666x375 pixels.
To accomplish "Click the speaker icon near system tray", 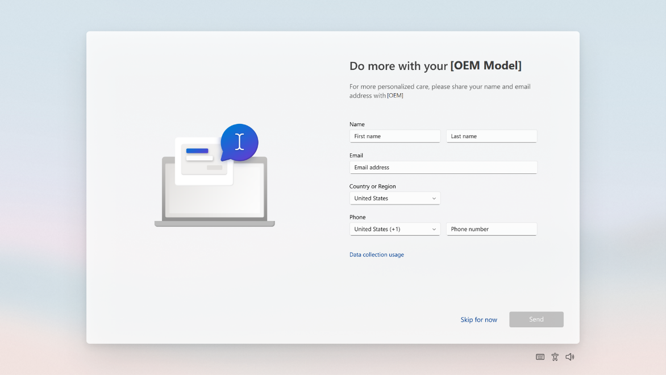I will (x=569, y=356).
